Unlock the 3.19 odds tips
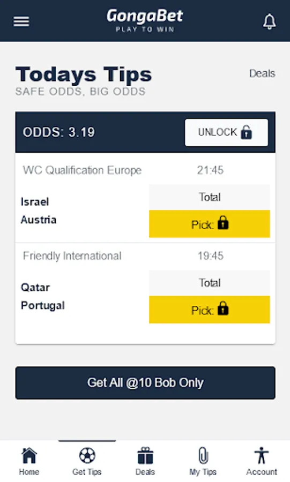The width and height of the screenshot is (290, 482). tap(226, 132)
